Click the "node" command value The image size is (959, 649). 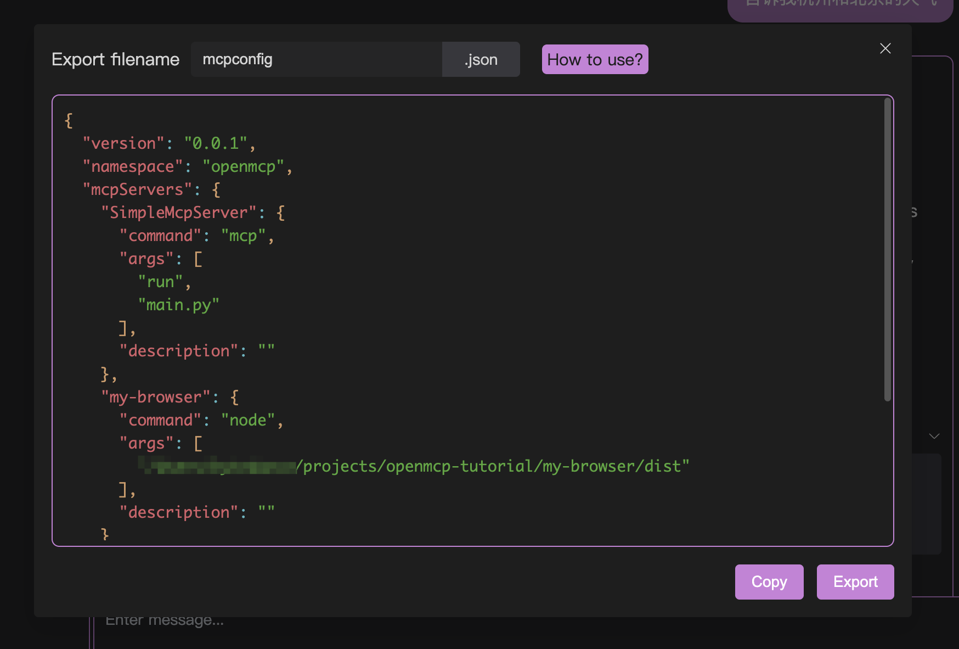point(247,420)
